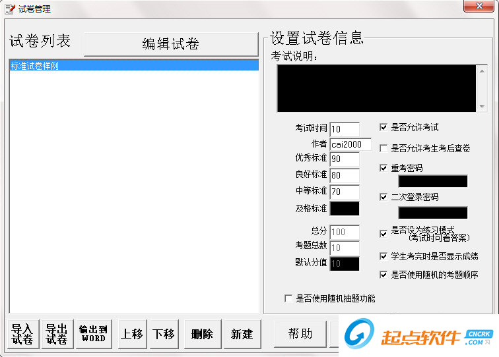Toggle 重考密码 checkbox
The height and width of the screenshot is (357, 499).
tap(383, 168)
